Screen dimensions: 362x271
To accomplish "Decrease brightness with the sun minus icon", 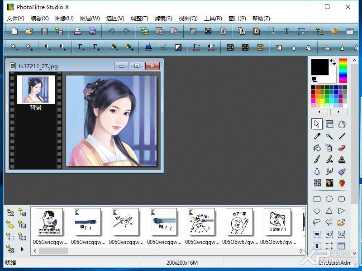I will [14, 47].
